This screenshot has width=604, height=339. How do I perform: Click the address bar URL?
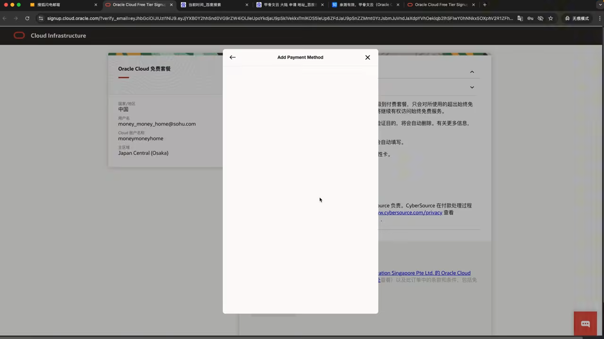pos(280,18)
